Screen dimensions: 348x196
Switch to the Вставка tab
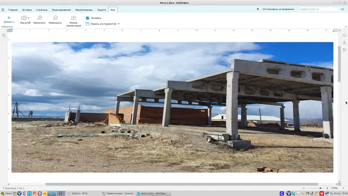pos(27,10)
